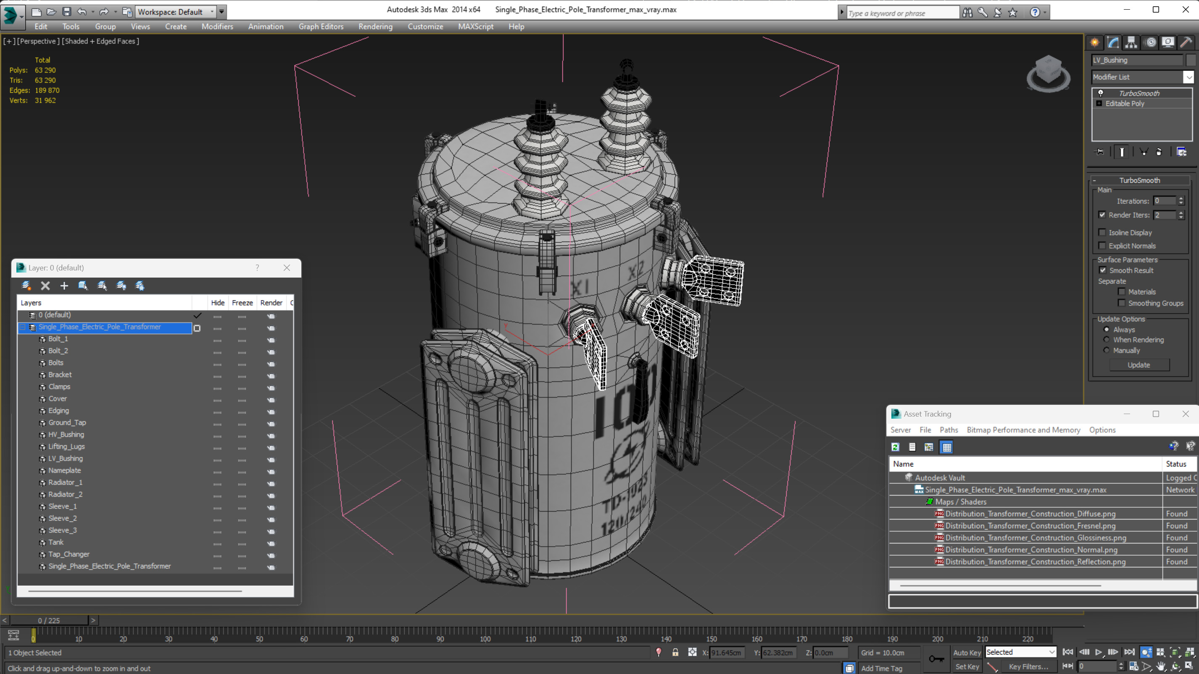1199x674 pixels.
Task: Toggle Show End Result icon
Action: click(1122, 152)
